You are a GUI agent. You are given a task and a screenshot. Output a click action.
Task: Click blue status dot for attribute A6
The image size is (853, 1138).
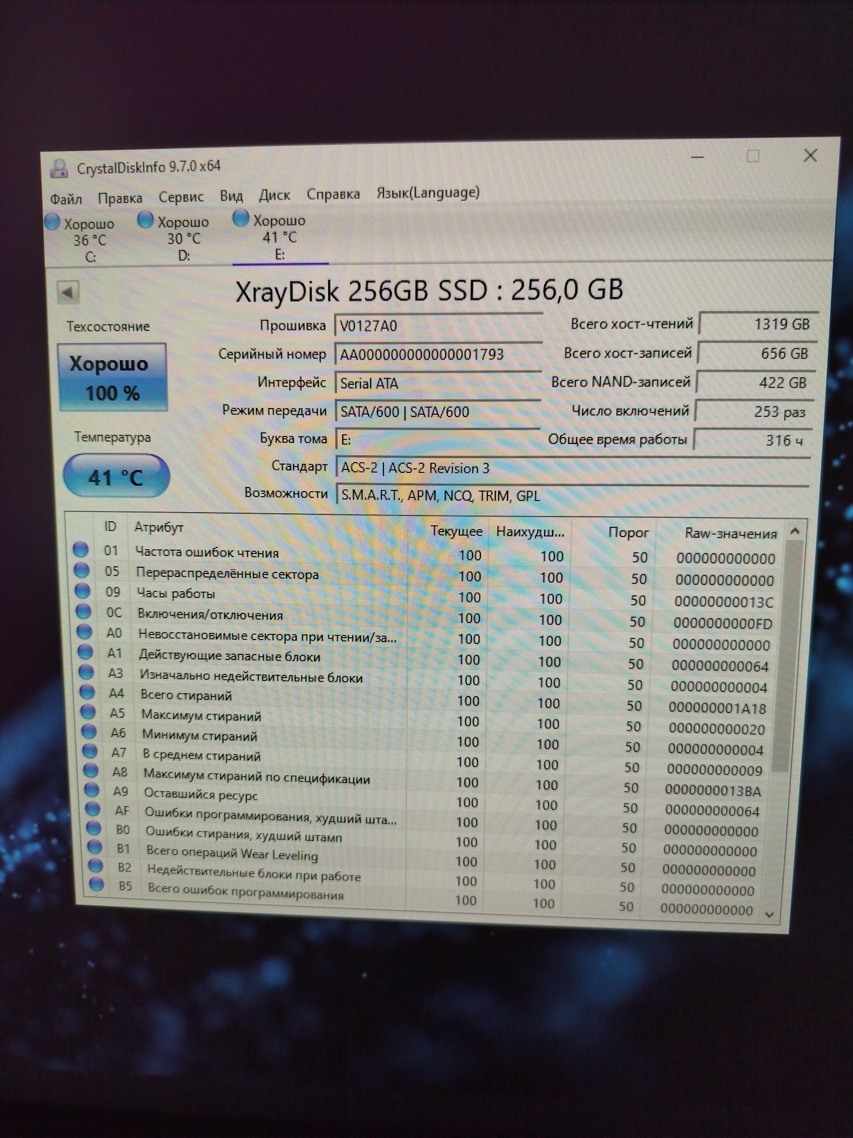pos(89,731)
